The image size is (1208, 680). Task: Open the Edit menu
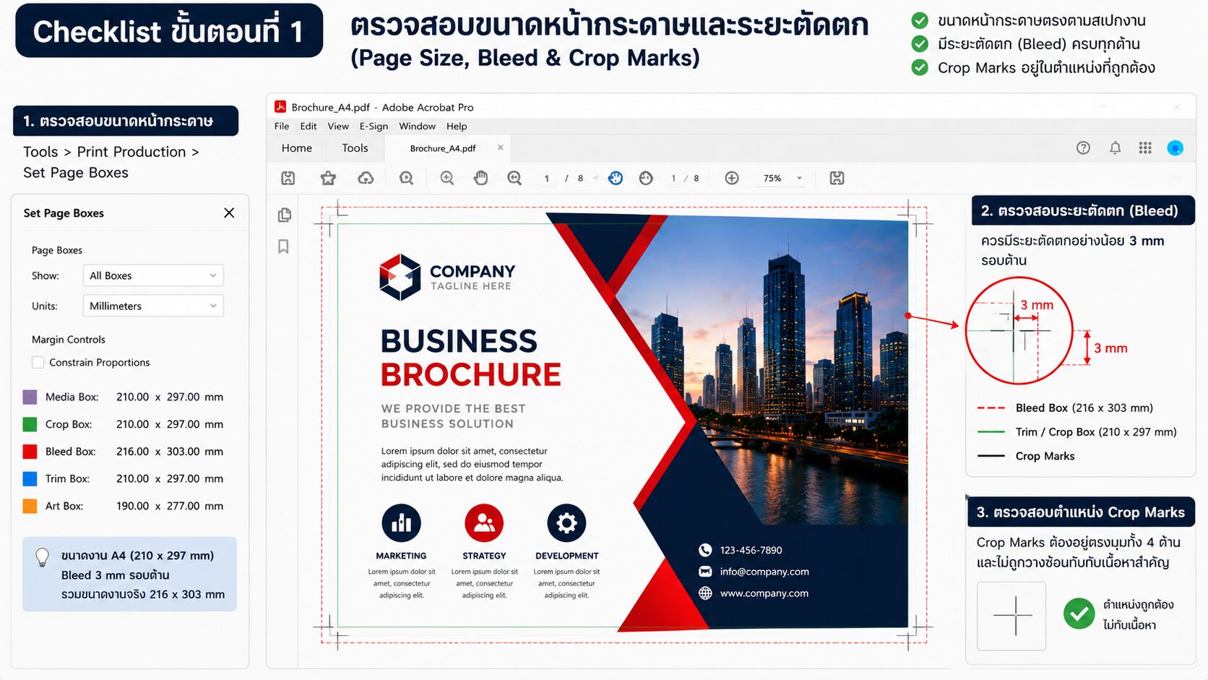309,126
